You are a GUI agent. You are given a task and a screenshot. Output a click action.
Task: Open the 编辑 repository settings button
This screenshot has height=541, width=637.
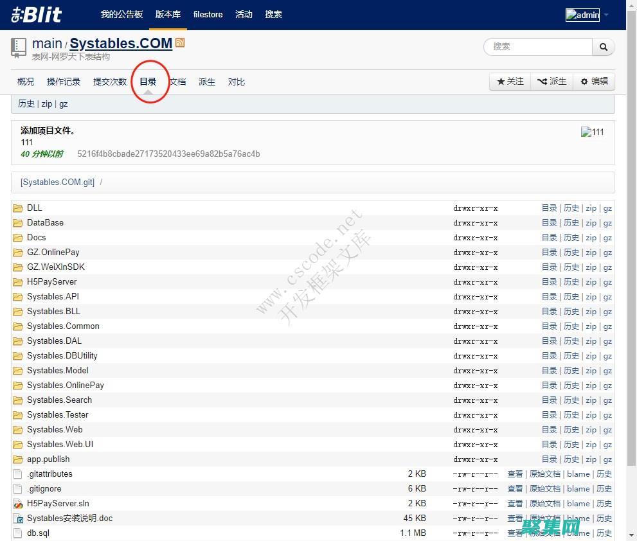point(593,82)
